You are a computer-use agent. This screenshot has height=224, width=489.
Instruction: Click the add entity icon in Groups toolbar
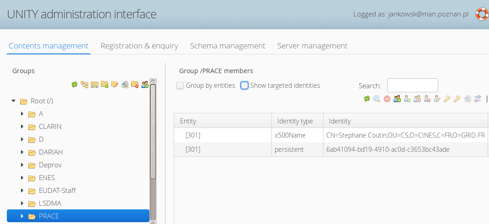click(x=145, y=84)
